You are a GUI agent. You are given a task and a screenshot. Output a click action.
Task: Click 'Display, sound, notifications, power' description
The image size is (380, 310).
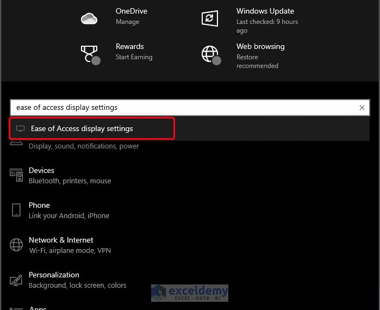[x=84, y=146]
